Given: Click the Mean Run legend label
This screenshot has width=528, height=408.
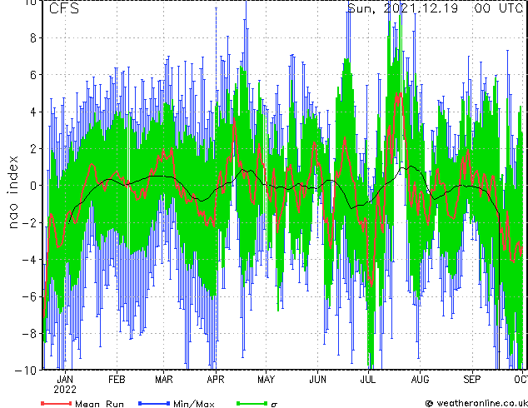Looking at the screenshot, I should (x=99, y=404).
